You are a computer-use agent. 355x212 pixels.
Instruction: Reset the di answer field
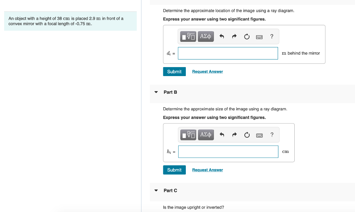coord(247,36)
